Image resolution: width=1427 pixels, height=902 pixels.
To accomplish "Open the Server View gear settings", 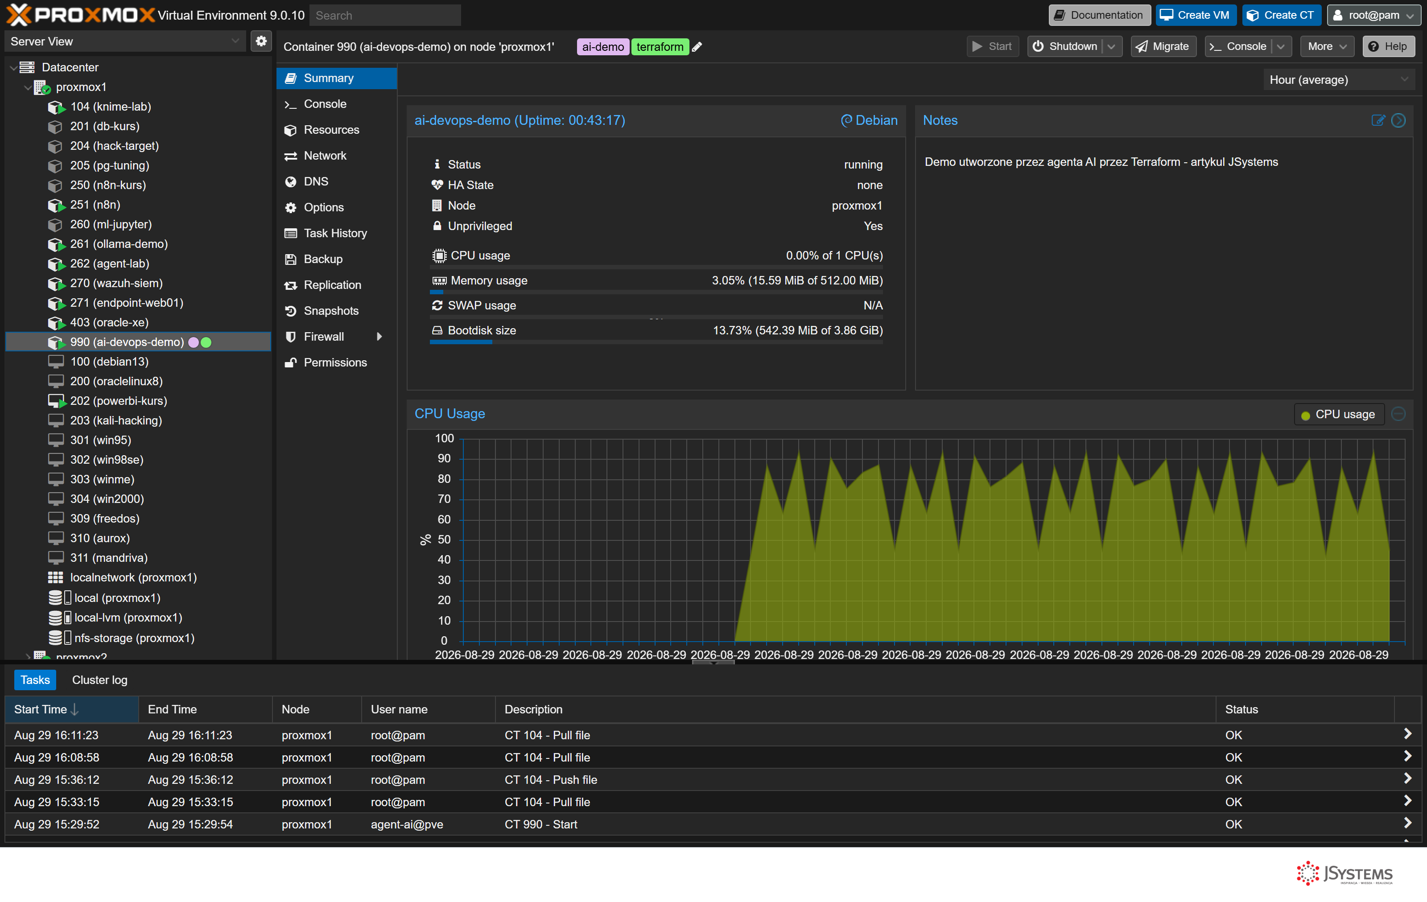I will click(261, 41).
